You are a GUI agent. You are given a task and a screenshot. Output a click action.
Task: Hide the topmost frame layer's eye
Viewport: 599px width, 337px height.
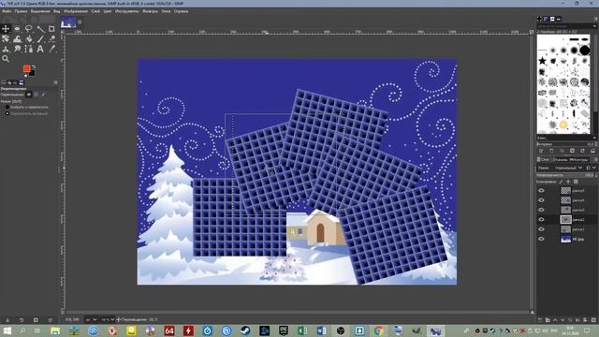541,190
